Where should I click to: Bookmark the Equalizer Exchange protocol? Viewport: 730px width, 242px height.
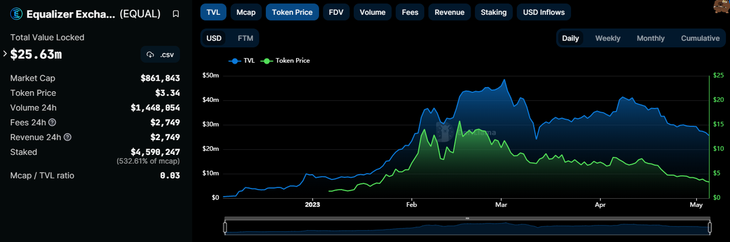[x=176, y=14]
